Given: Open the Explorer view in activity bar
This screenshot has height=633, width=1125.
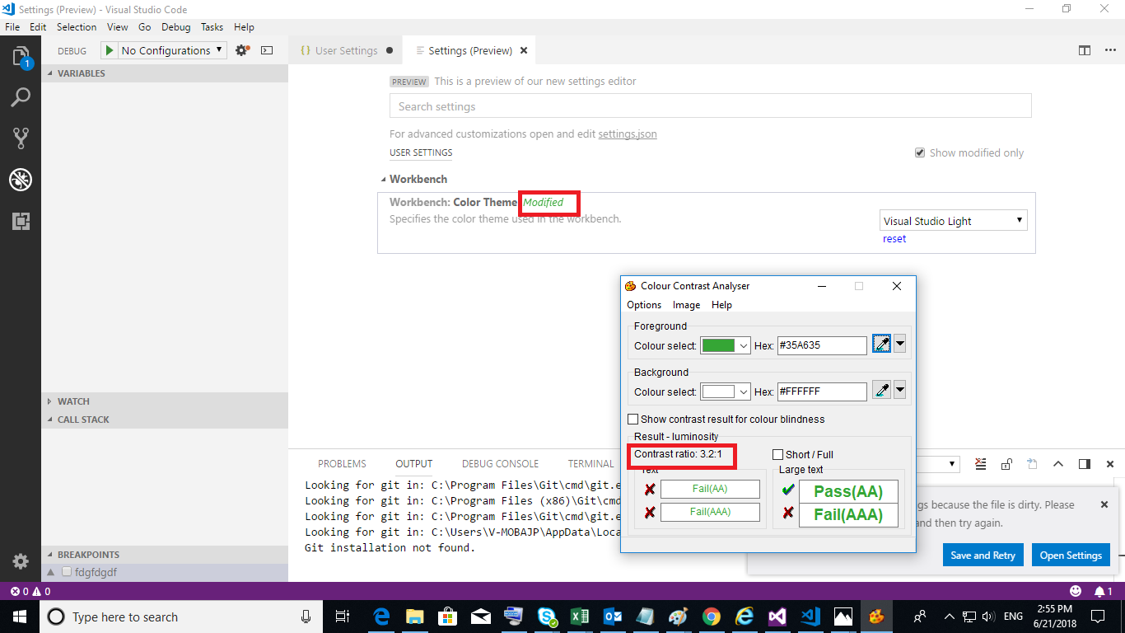Looking at the screenshot, I should point(21,57).
